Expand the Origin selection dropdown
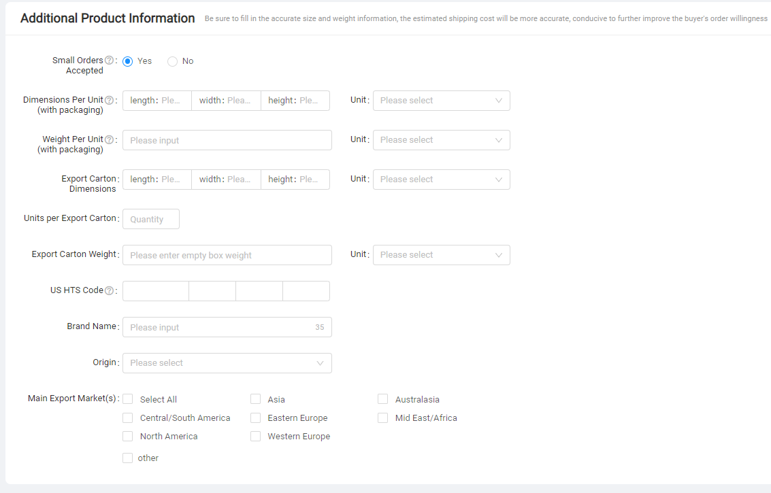The image size is (771, 493). [x=227, y=363]
